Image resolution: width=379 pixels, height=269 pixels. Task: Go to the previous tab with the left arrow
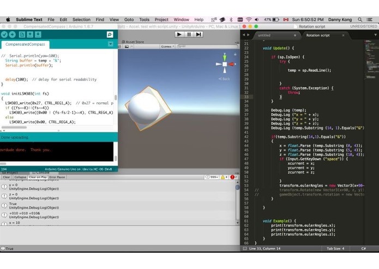click(x=244, y=35)
